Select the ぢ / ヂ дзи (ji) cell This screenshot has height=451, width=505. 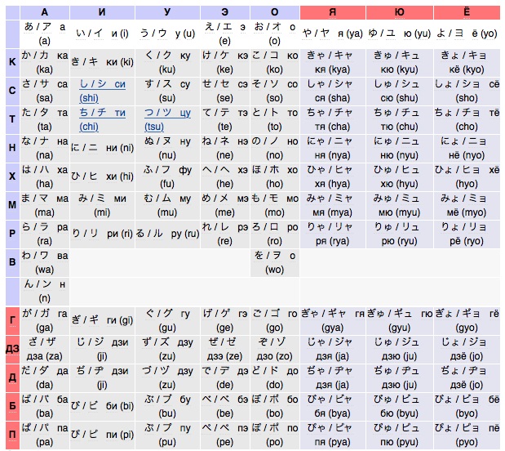pos(102,377)
